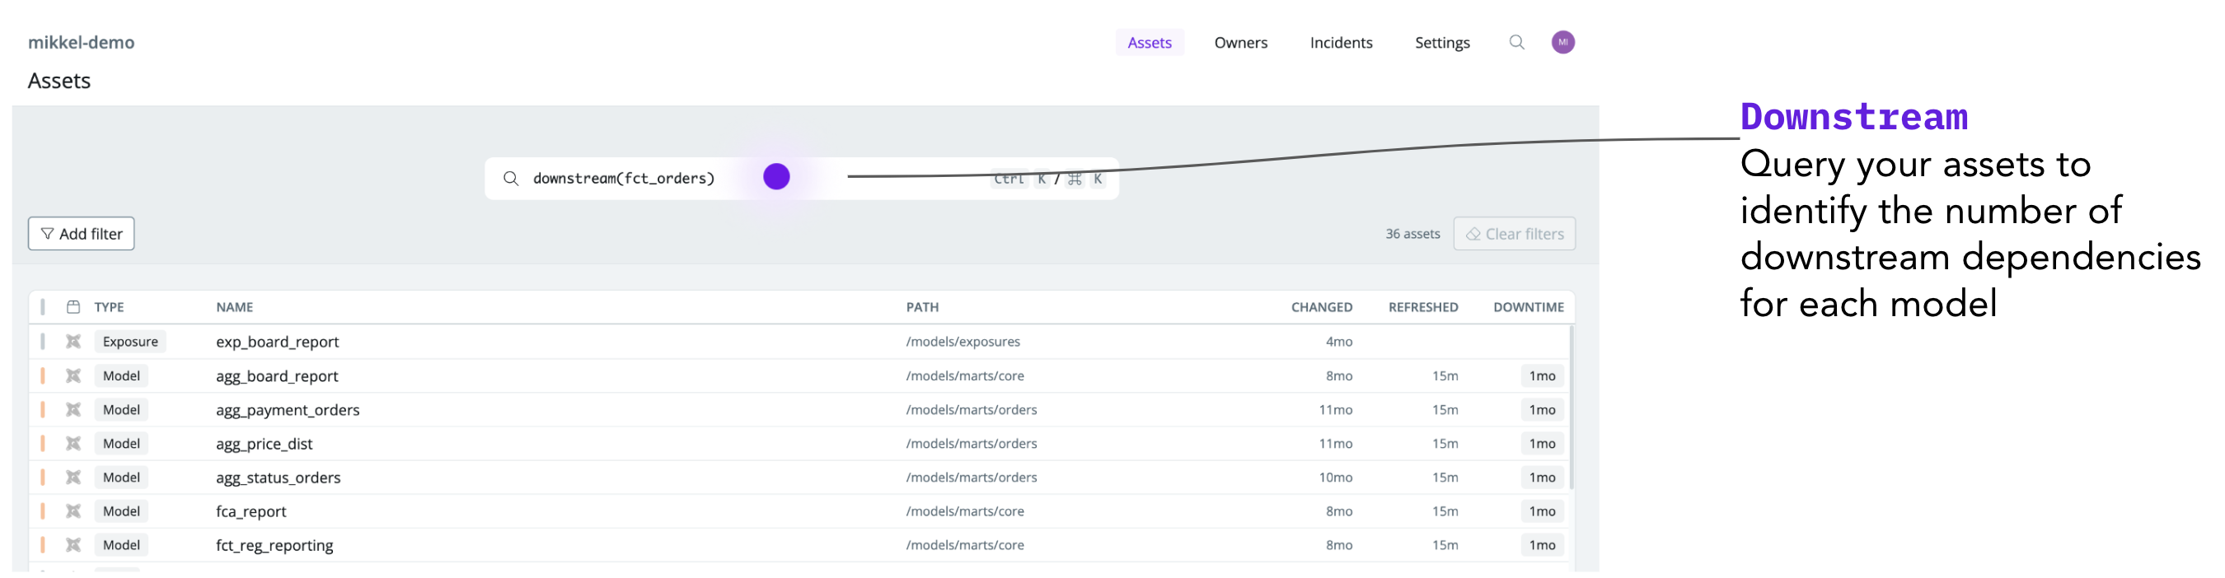Viewport: 2225px width, 578px height.
Task: Sort by the PATH column header
Action: [x=921, y=307]
